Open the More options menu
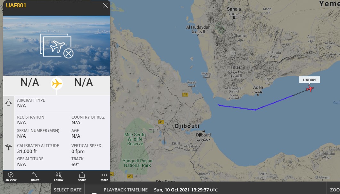Screen dimensions: 340x194 coord(104,176)
